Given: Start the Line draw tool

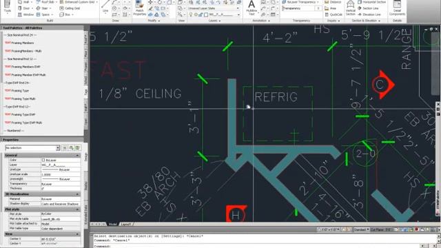Looking at the screenshot, I should tap(105, 7).
